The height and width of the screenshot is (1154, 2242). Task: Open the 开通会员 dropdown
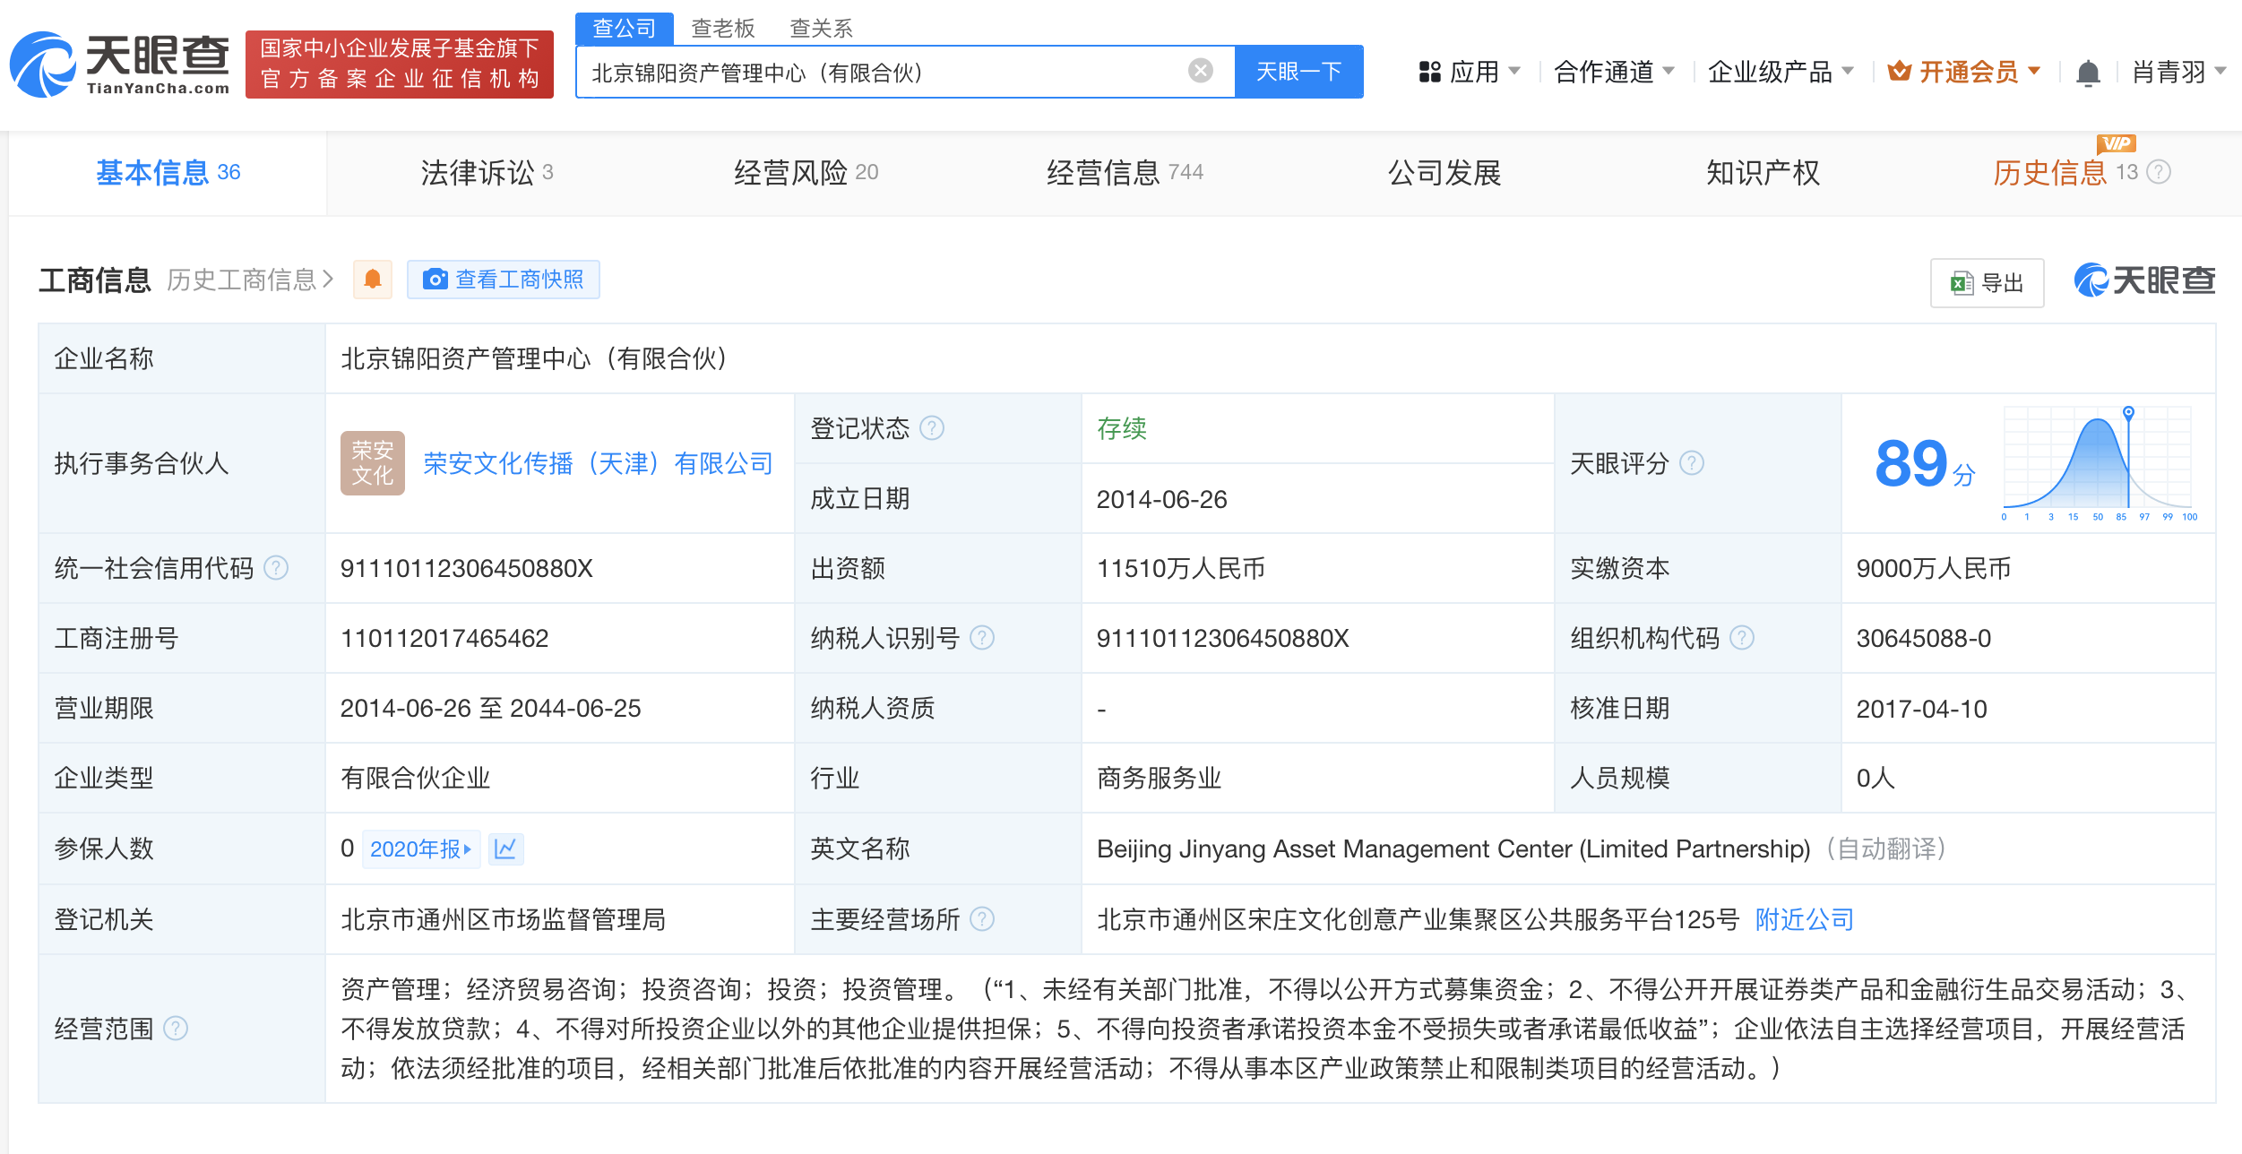(1964, 72)
